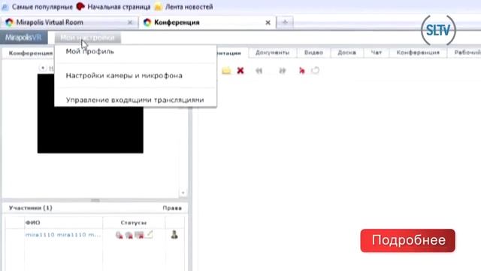This screenshot has width=481, height=271.
Task: Click the user rights person icon for mira1110
Action: point(174,235)
